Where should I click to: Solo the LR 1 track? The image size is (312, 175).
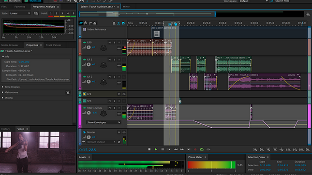(115, 59)
